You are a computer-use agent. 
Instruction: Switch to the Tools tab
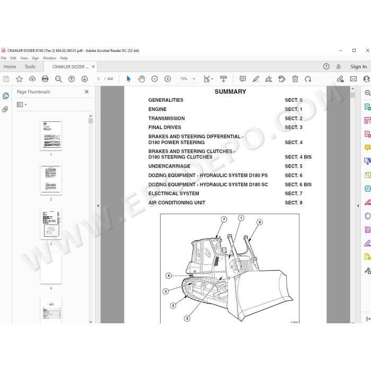[30, 67]
